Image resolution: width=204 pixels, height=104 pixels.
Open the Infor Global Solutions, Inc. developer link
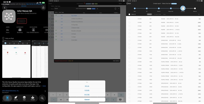click(x=10, y=90)
